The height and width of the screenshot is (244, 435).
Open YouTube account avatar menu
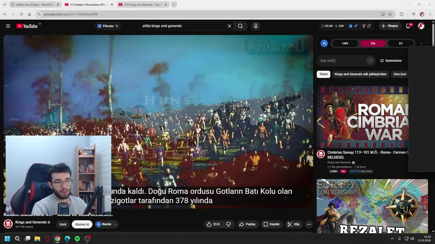coord(421,26)
